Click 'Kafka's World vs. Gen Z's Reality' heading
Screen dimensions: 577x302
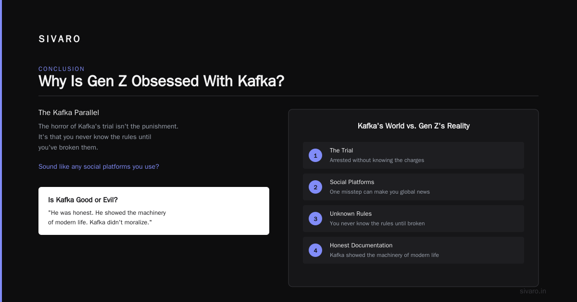(x=414, y=126)
